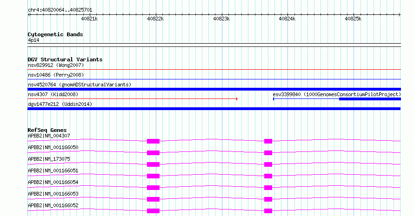This screenshot has width=414, height=216.
Task: Open nsv4520764 (gnomADStructuralVariants) label
Action: pos(80,85)
